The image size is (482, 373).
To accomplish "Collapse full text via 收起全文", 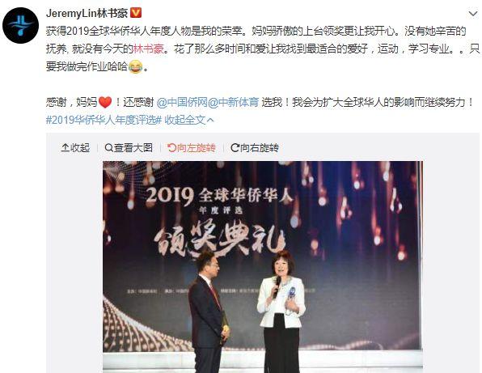I will (184, 120).
